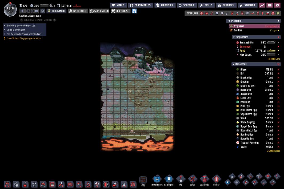Open the Priorities menu
Image resolution: width=284 pixels, height=189 pixels.
point(165,5)
